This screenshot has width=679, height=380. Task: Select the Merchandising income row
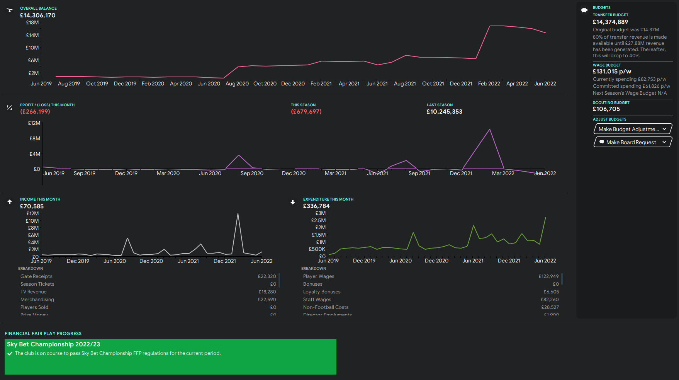point(148,300)
